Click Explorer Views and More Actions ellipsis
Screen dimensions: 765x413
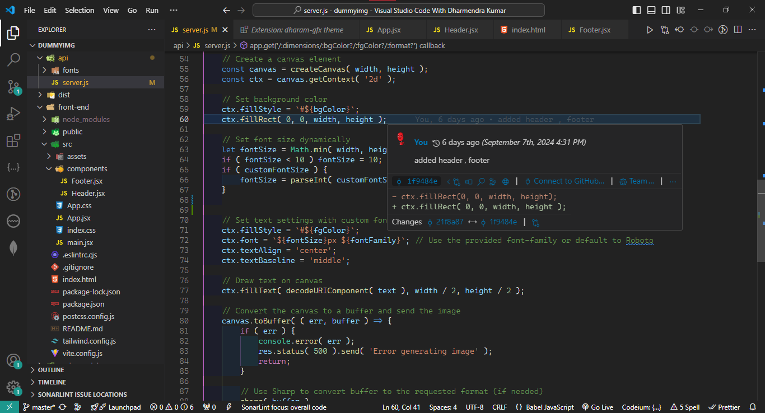pyautogui.click(x=152, y=30)
